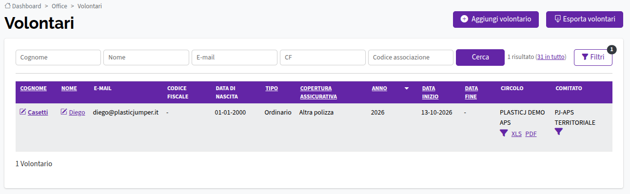Open the Filtri filter panel
This screenshot has width=630, height=194.
[593, 57]
